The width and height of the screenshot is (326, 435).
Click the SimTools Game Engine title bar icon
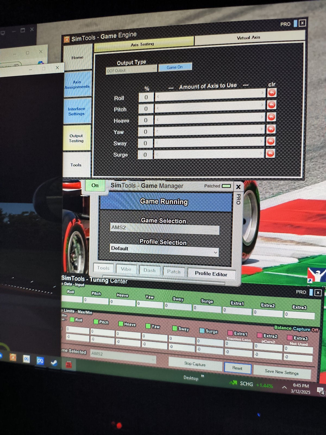click(x=67, y=40)
